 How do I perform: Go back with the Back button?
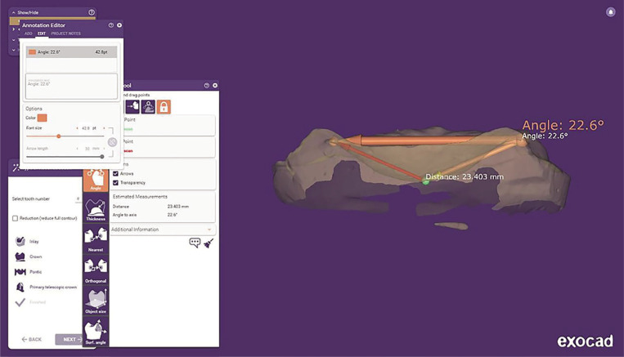(30, 339)
